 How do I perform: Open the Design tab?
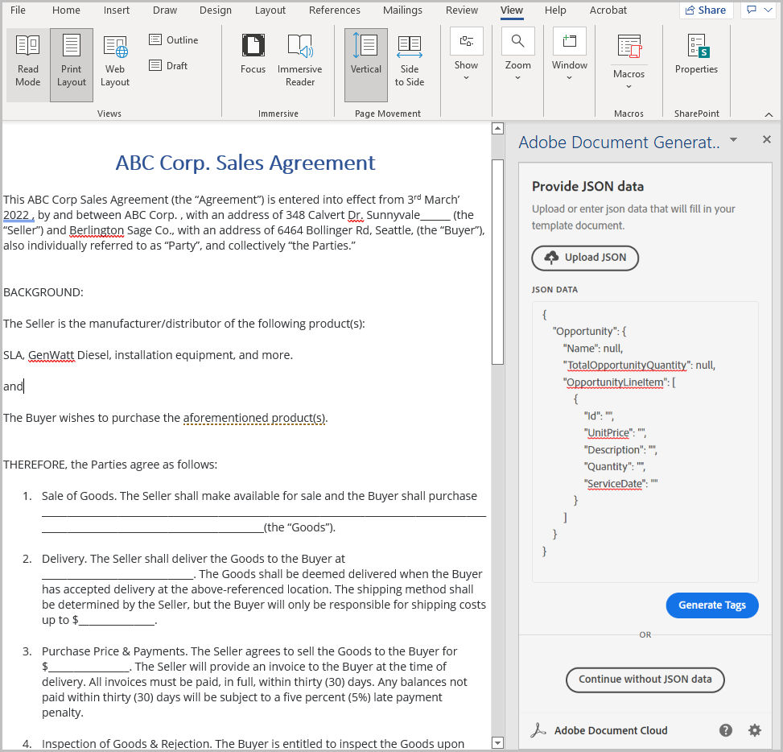pyautogui.click(x=215, y=10)
